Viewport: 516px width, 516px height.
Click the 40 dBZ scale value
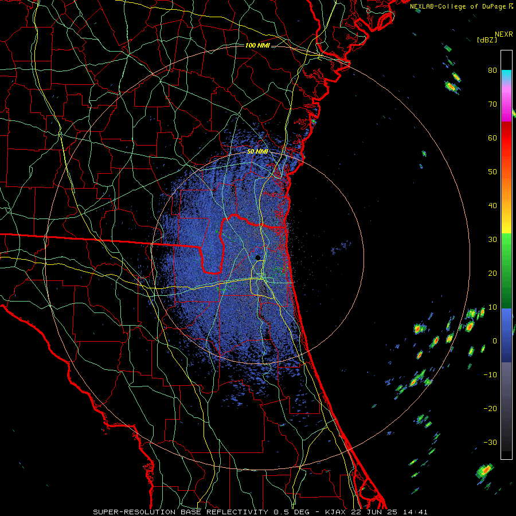click(492, 206)
